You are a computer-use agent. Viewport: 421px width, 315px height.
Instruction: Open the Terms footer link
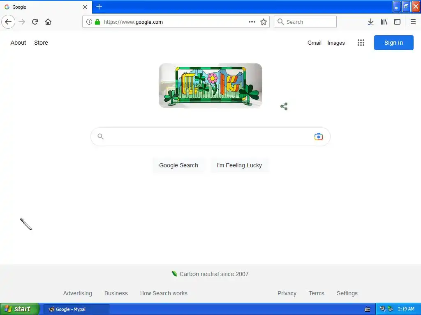coord(317,293)
